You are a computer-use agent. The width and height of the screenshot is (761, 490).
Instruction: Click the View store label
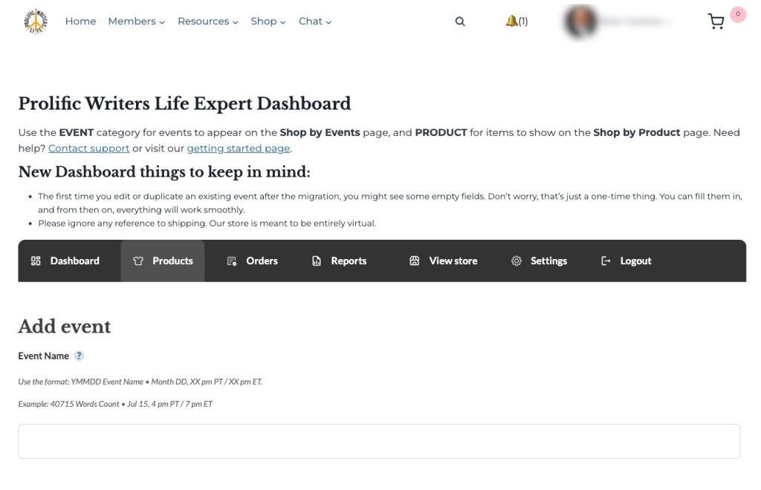453,261
